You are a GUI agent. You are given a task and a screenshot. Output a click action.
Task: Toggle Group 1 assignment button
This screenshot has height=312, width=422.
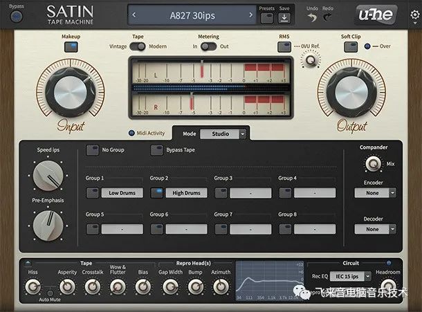click(x=92, y=193)
